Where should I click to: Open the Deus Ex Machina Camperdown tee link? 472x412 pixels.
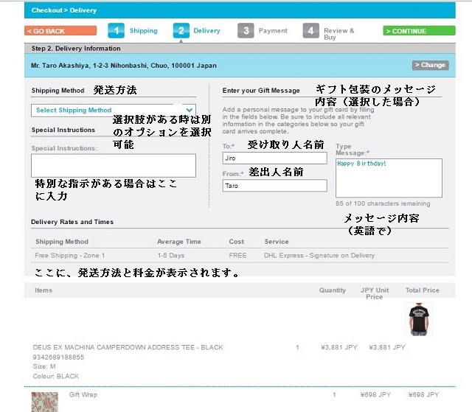tap(129, 347)
